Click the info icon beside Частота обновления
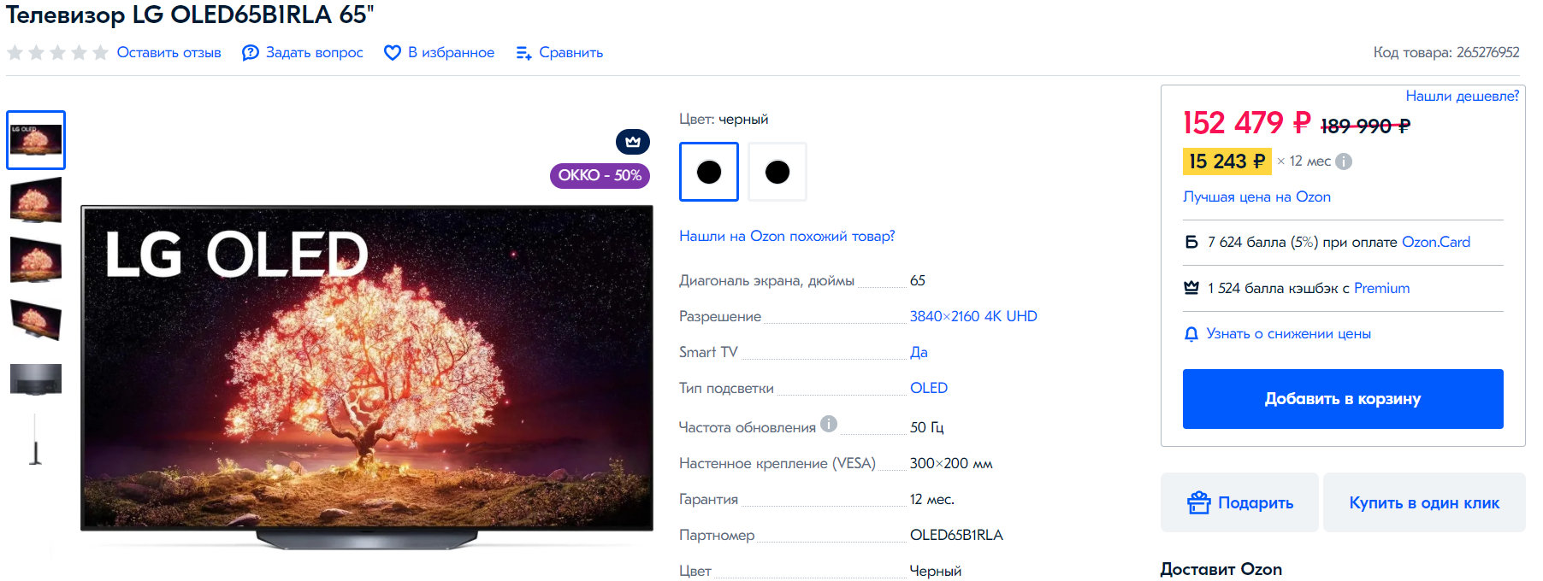This screenshot has width=1543, height=581. click(828, 424)
